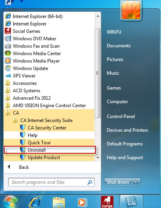Open XPS Viewer icon
The height and width of the screenshot is (208, 161).
coord(8,76)
